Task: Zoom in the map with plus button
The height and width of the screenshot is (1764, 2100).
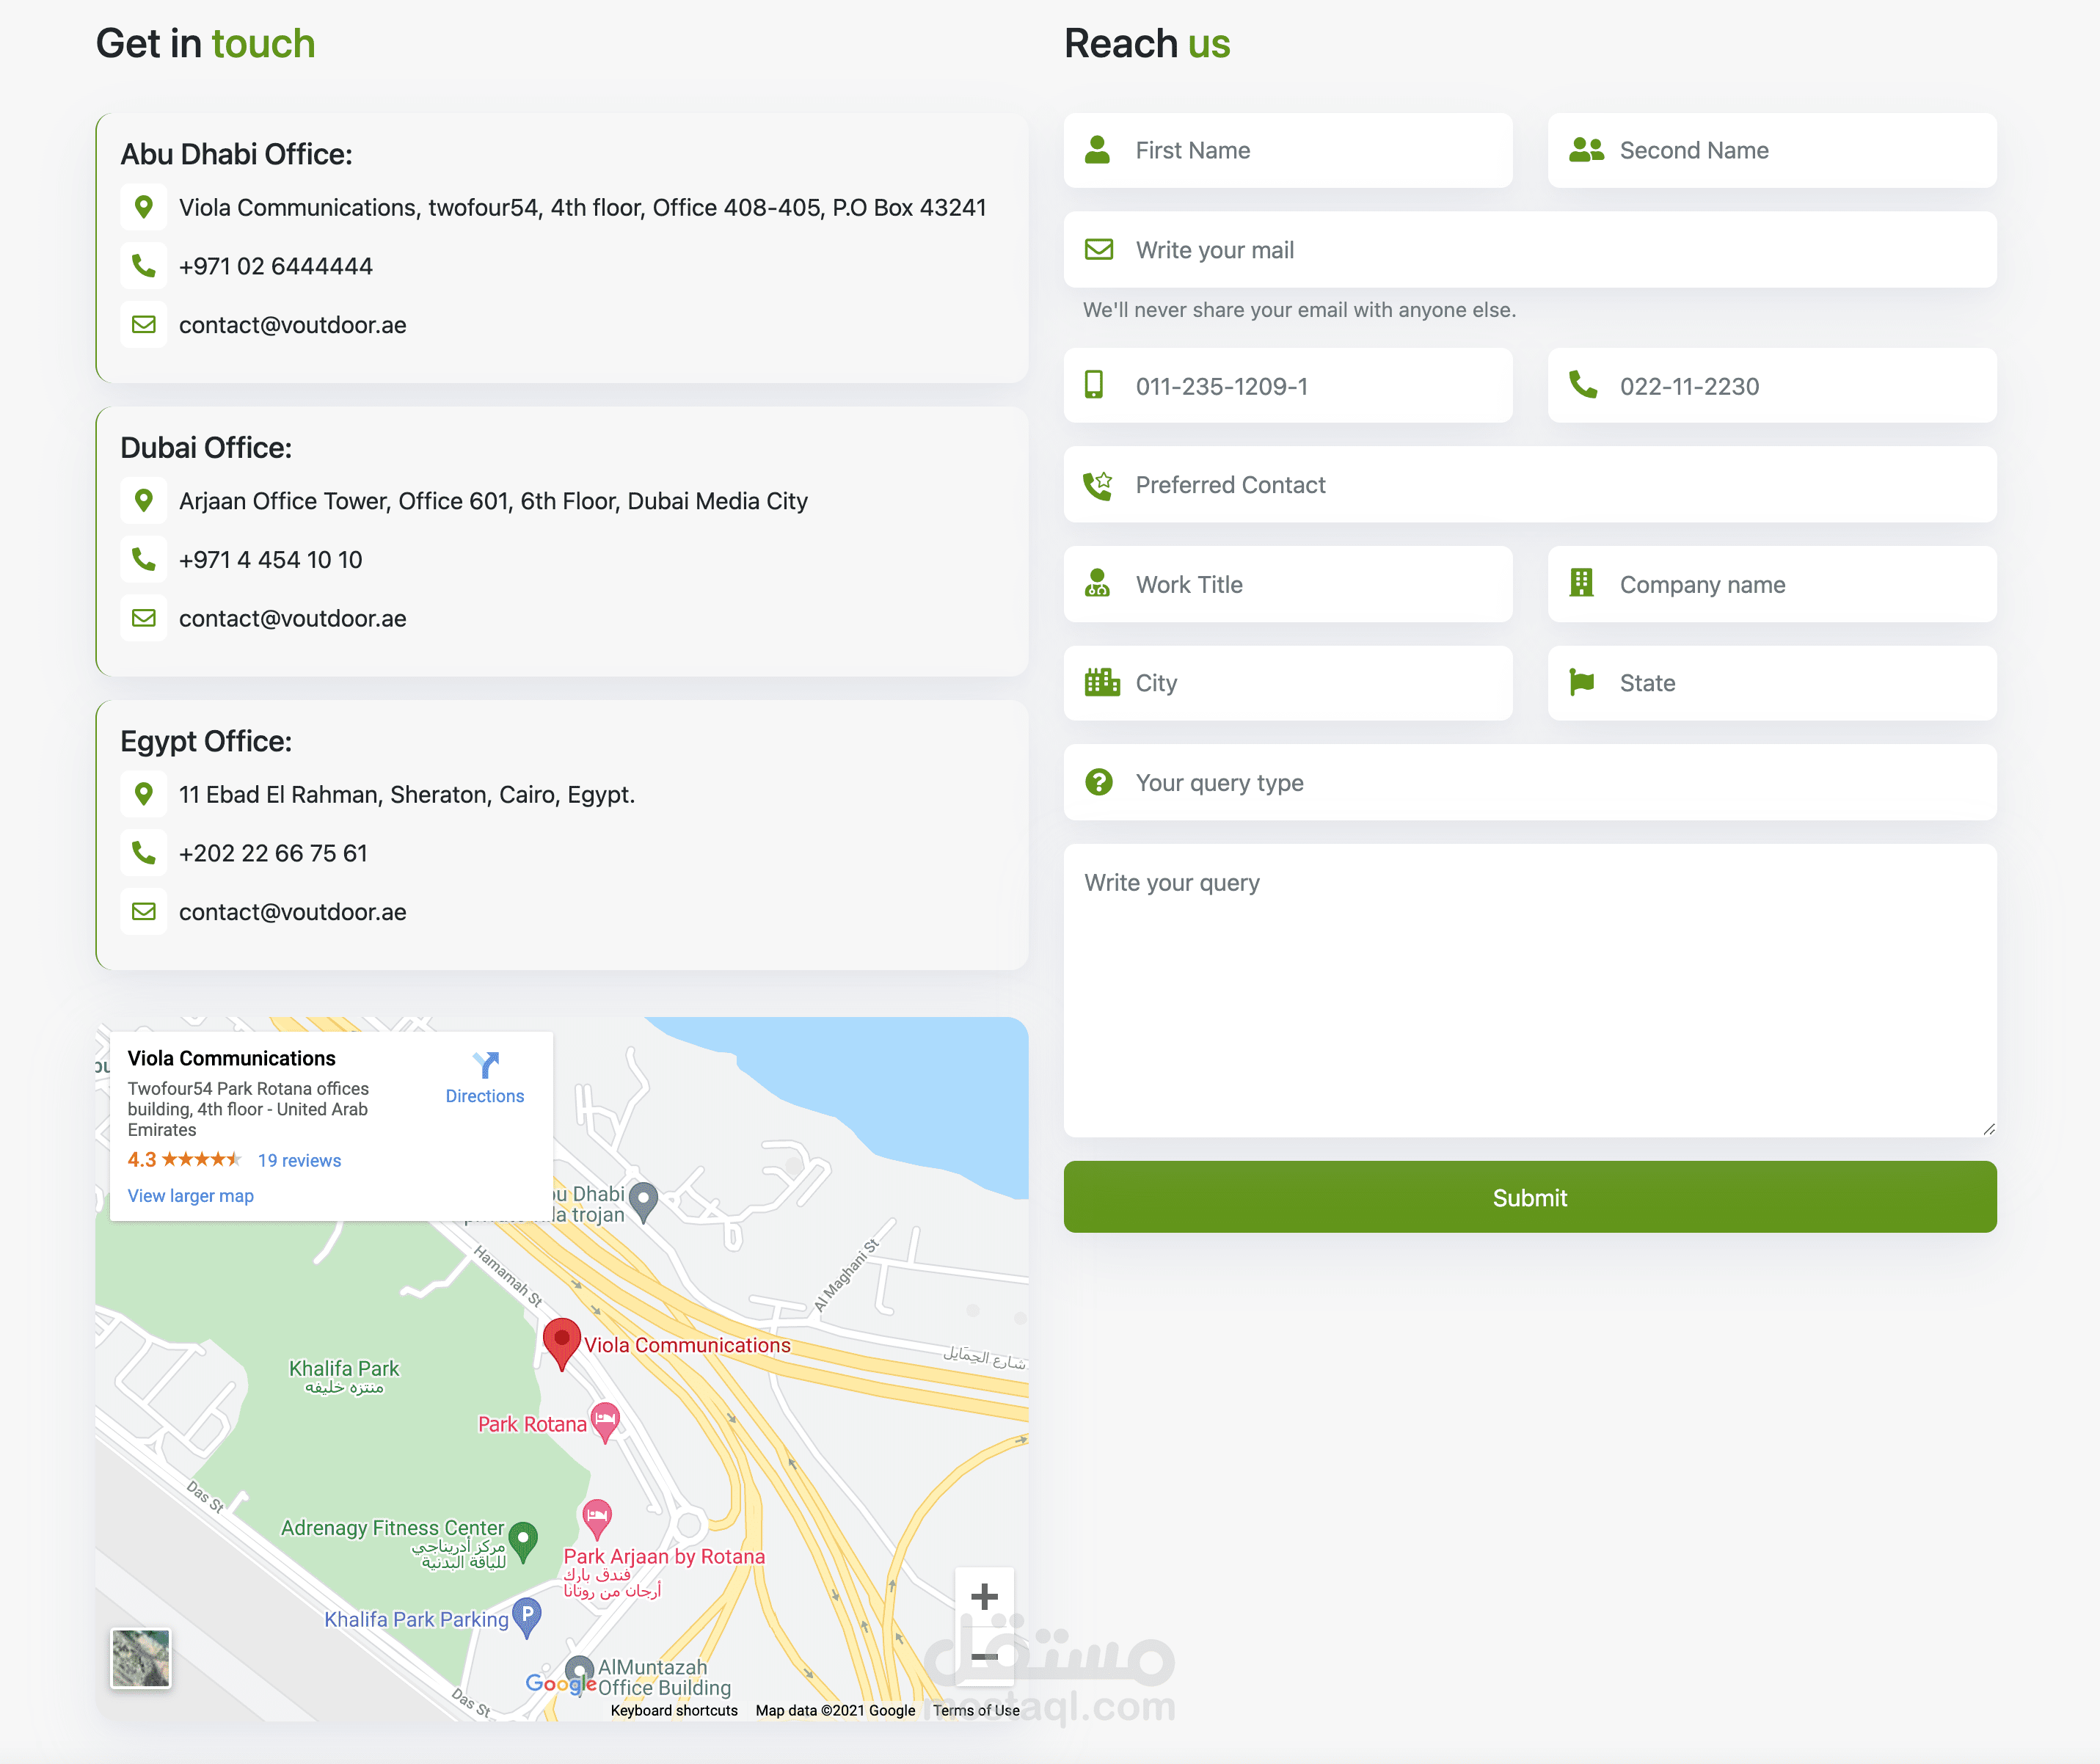Action: 984,1597
